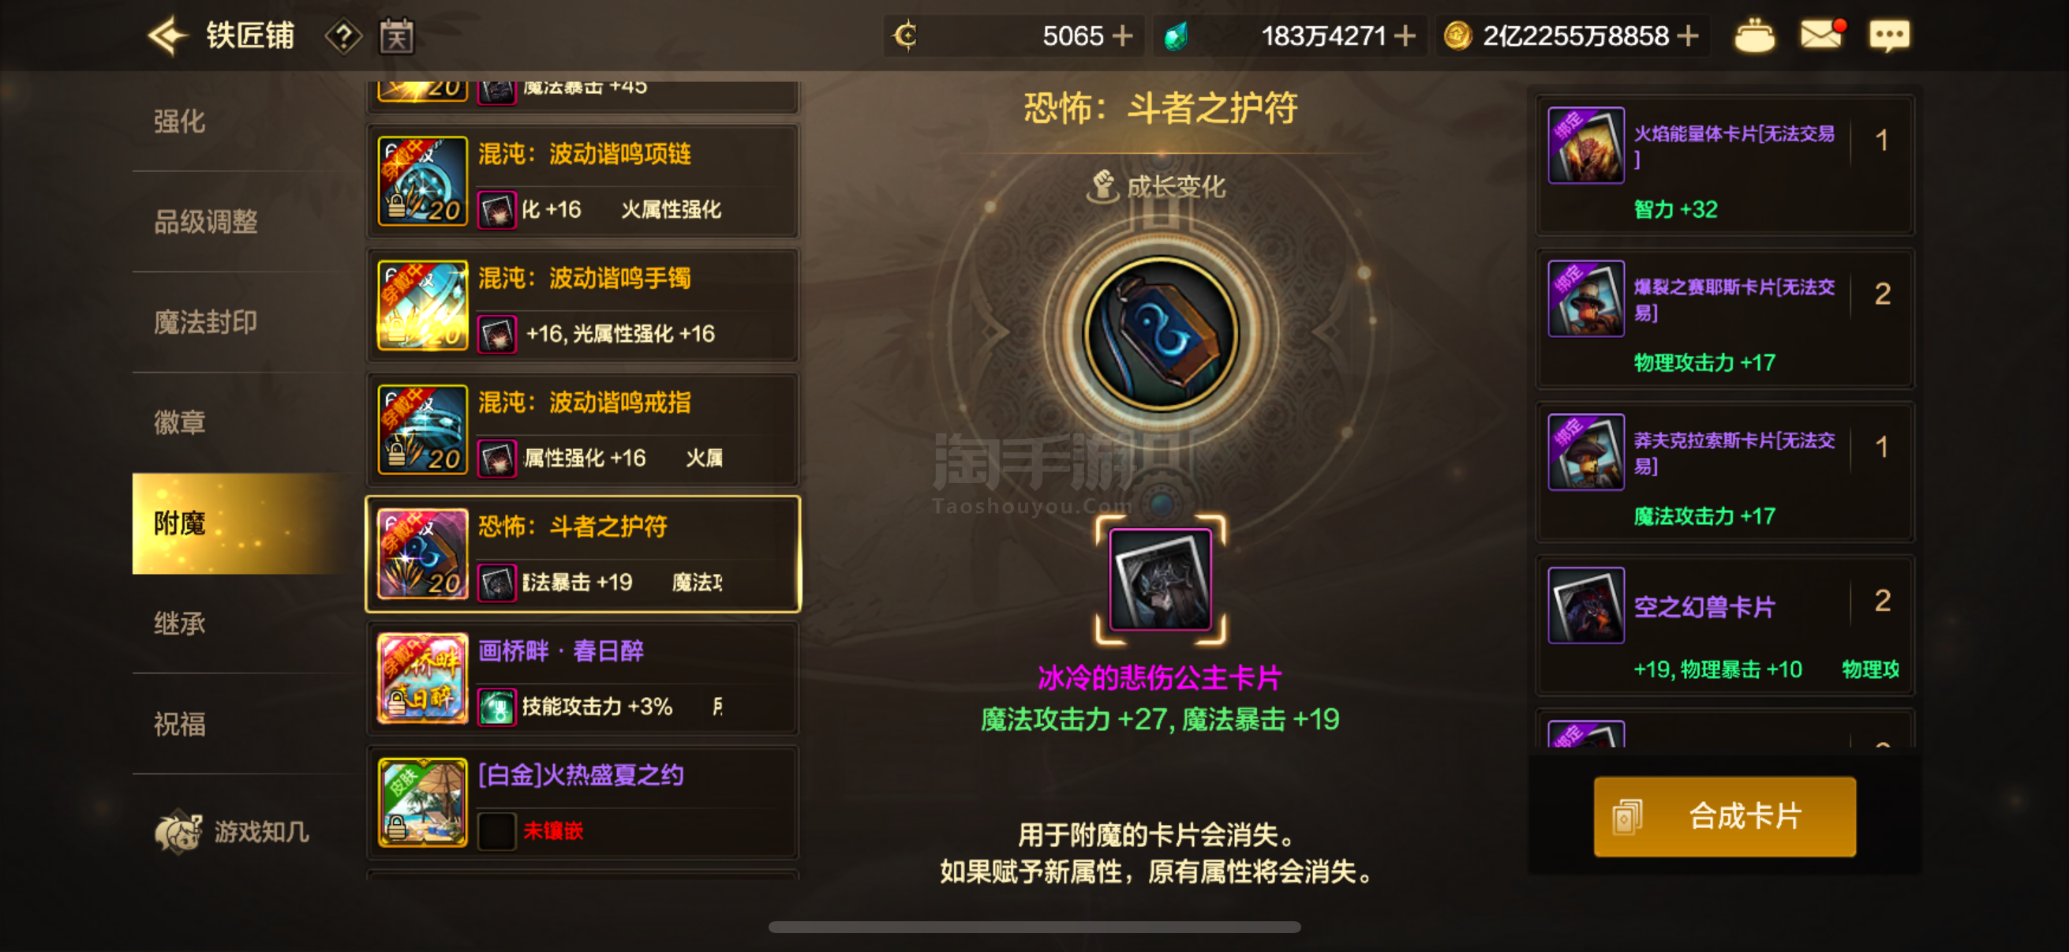Open 游戏知几 assistant
Viewport: 2069px width, 952px height.
click(233, 831)
